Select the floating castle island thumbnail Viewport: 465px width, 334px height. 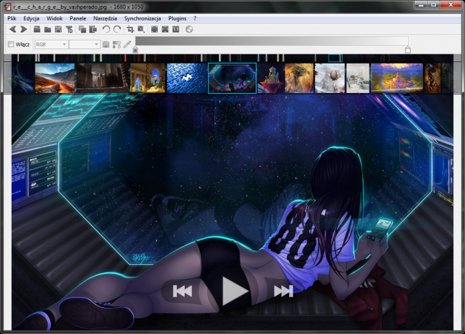[270, 78]
